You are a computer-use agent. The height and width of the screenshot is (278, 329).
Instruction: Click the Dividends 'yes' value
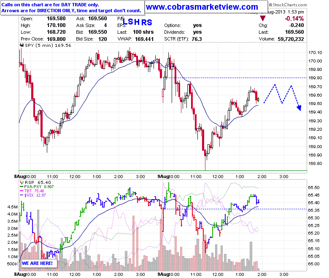pyautogui.click(x=197, y=32)
